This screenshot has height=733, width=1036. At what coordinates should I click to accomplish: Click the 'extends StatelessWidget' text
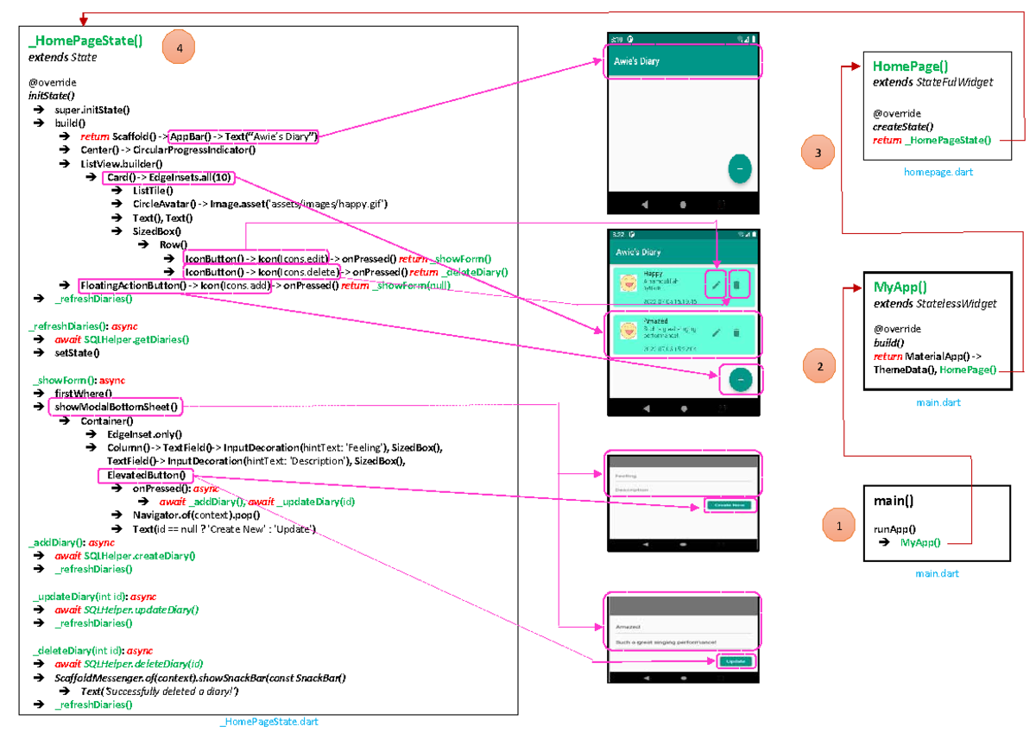click(935, 304)
